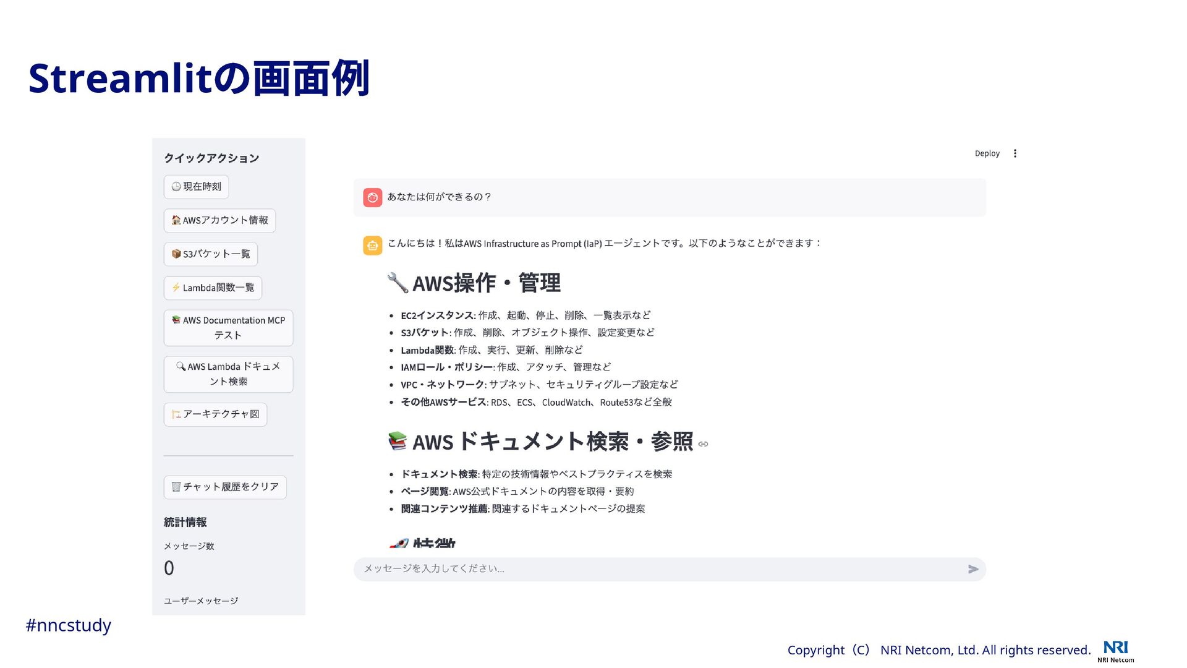Click the クイックアクション sidebar heading
The height and width of the screenshot is (668, 1187).
coord(211,158)
